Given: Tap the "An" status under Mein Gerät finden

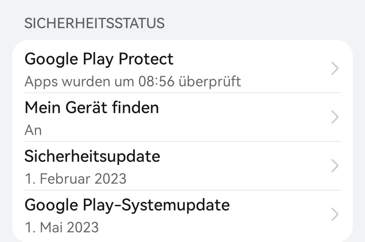Looking at the screenshot, I should coord(33,130).
